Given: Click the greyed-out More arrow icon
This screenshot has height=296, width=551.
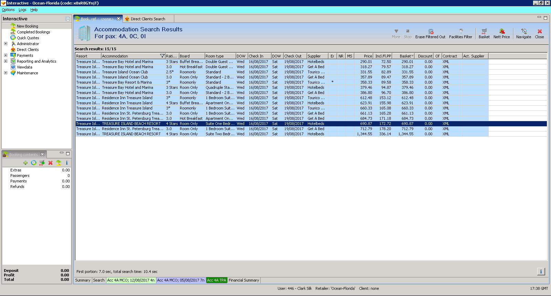Looking at the screenshot, I should pos(396,31).
